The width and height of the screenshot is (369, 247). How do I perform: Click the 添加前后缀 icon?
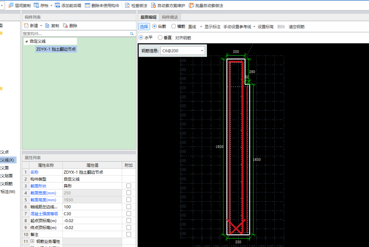point(57,5)
